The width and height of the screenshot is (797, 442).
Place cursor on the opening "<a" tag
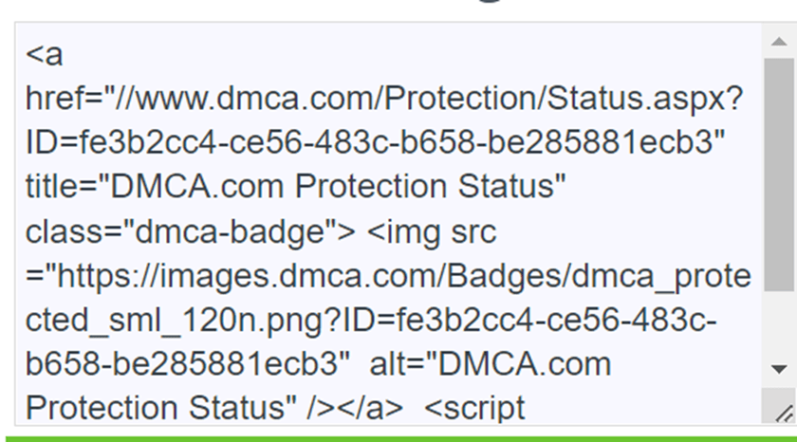[x=45, y=55]
